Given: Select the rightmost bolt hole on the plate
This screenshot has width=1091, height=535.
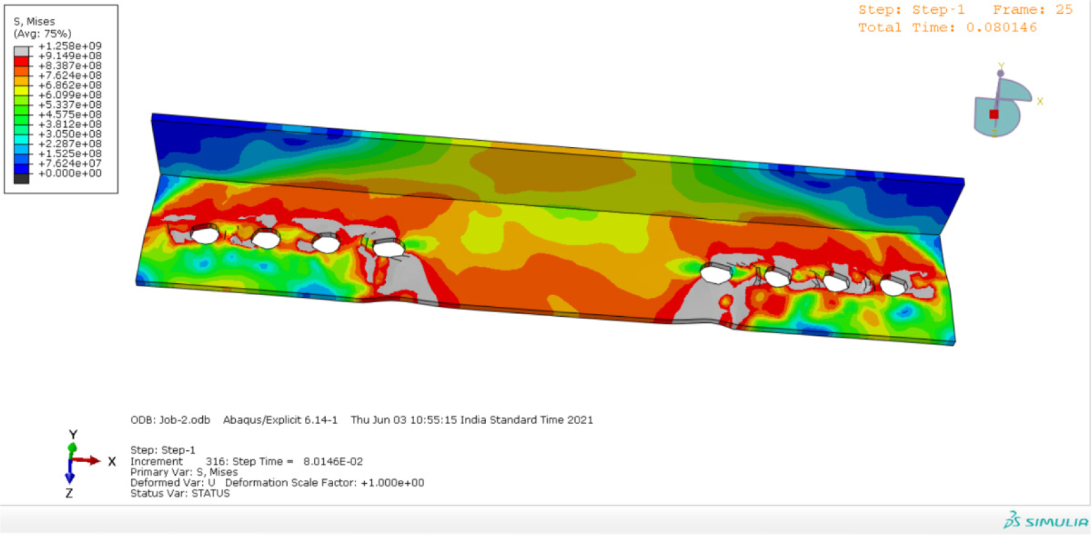Looking at the screenshot, I should (892, 287).
